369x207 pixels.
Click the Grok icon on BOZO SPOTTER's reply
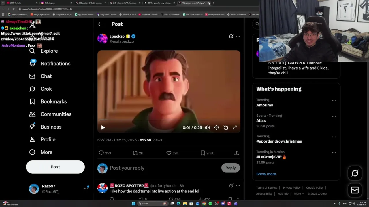click(231, 186)
